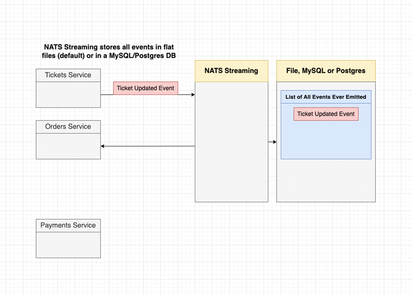Select the List of All Events Ever Emitted title
Screen dimensions: 412x295
click(326, 97)
